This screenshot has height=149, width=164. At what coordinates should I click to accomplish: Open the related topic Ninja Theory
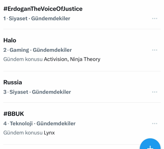pyautogui.click(x=85, y=59)
